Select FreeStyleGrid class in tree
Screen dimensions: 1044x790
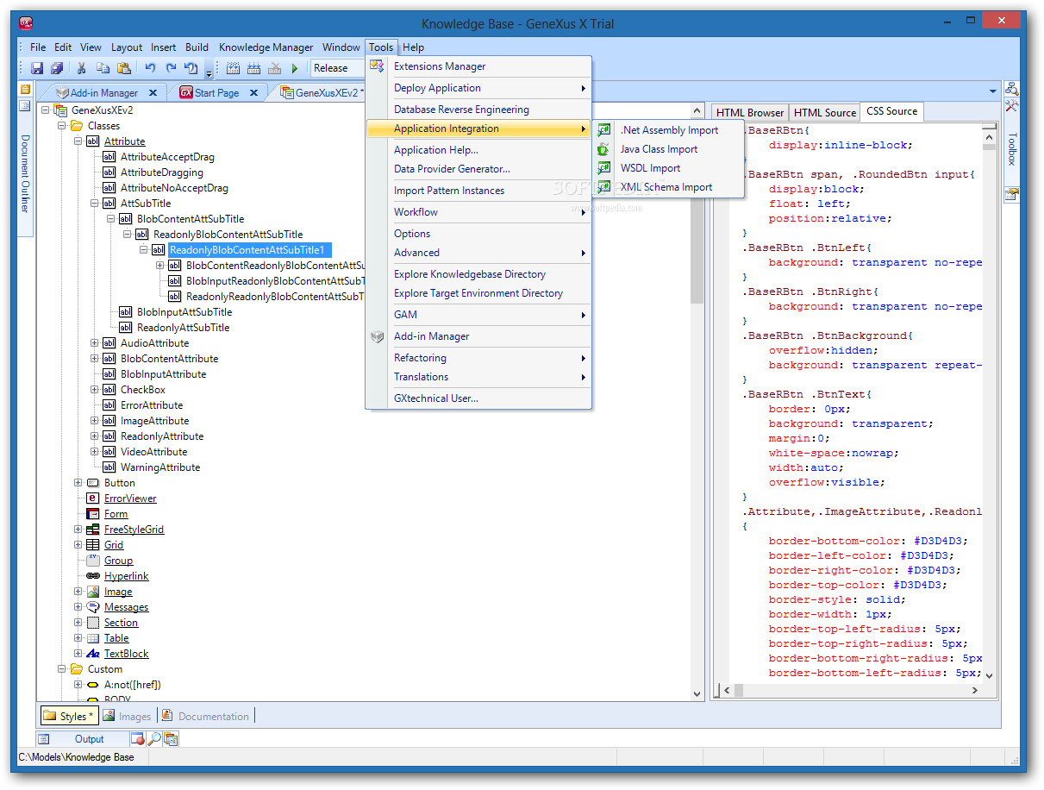click(134, 530)
